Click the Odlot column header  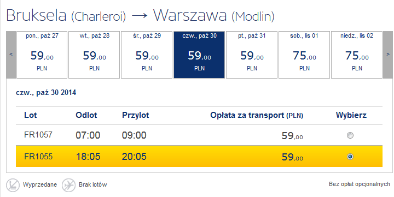86,115
